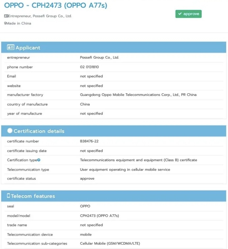
Task: Click the Cellular Mobile (GSM/WCDMA/LTE) value
Action: [110, 243]
